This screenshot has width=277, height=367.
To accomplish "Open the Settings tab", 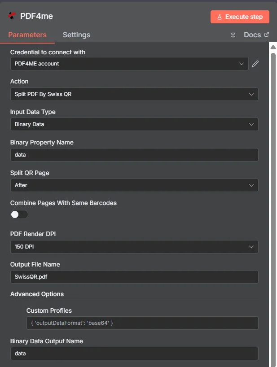I will click(76, 35).
